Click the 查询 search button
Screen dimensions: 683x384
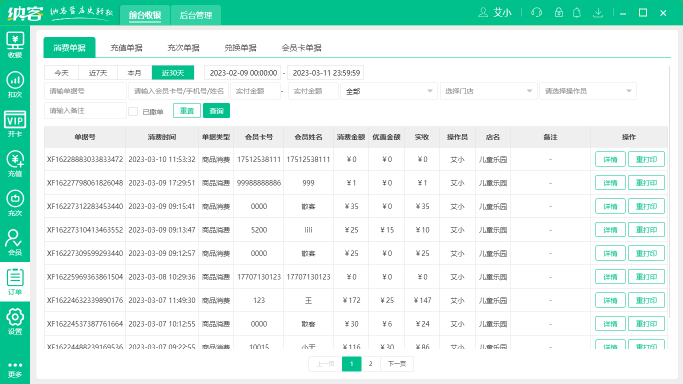tap(216, 110)
